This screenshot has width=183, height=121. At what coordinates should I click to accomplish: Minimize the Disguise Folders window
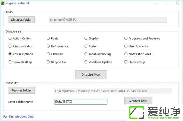click(157, 3)
